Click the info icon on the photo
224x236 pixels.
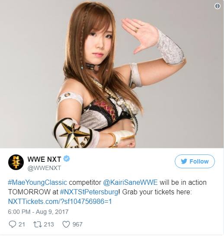[x=218, y=6]
